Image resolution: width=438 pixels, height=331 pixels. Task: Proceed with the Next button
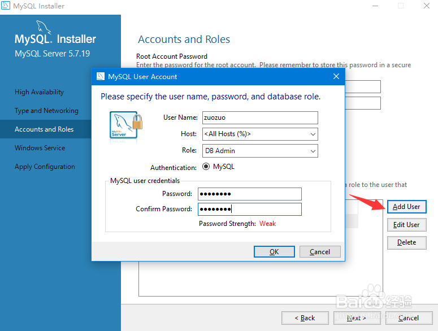pyautogui.click(x=357, y=318)
